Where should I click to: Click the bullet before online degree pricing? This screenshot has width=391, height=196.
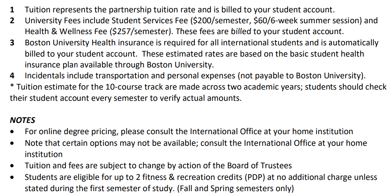point(13,132)
